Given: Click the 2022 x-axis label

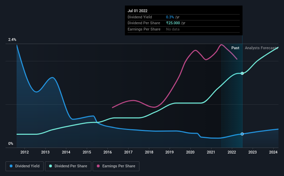Looking at the screenshot, I should [x=232, y=152].
